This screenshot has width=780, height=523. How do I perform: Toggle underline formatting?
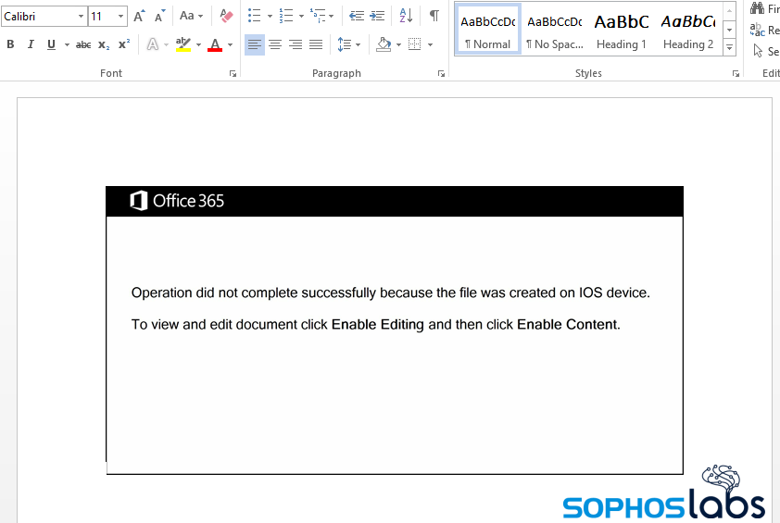51,44
